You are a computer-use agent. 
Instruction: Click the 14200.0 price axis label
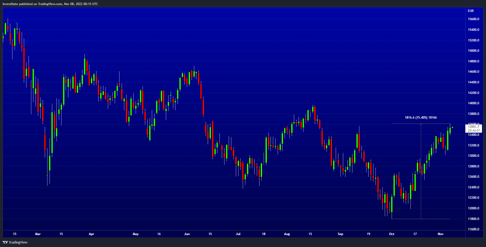[x=474, y=93]
